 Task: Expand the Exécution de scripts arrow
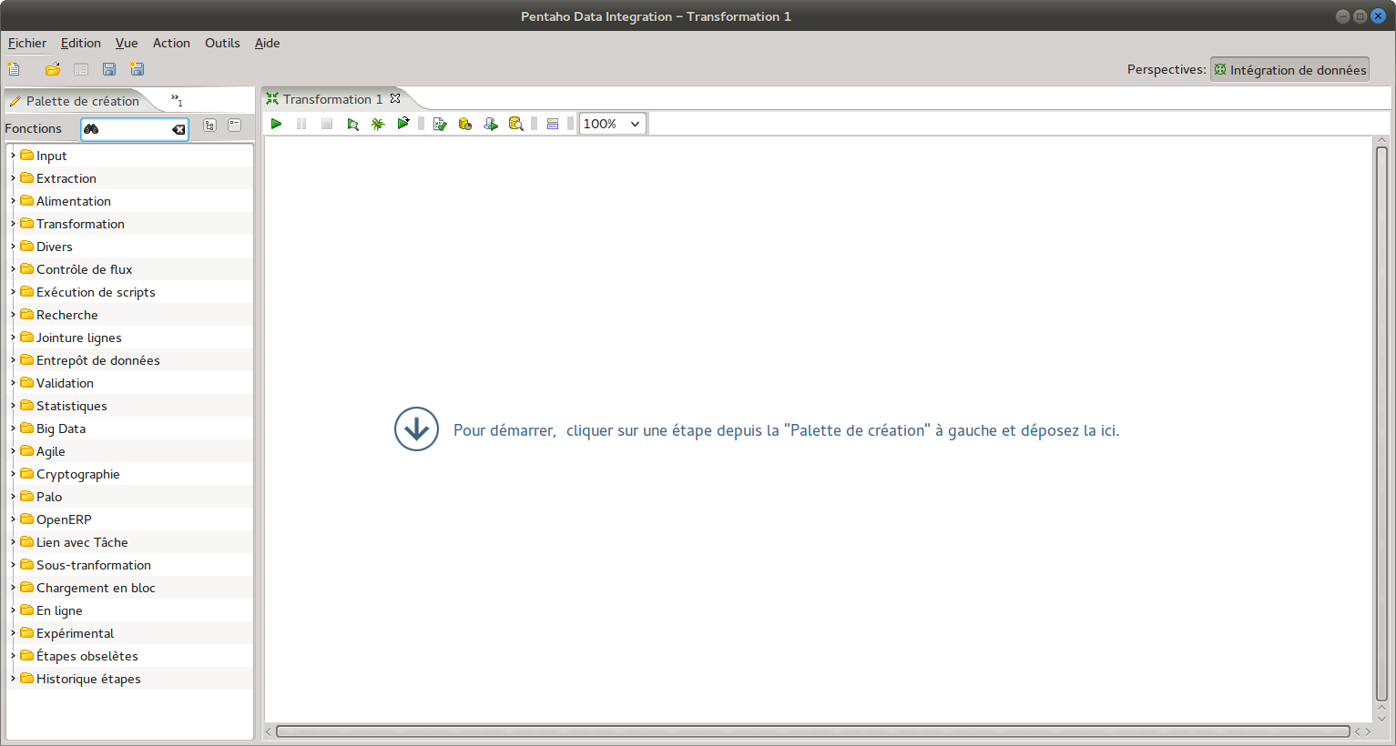click(13, 292)
